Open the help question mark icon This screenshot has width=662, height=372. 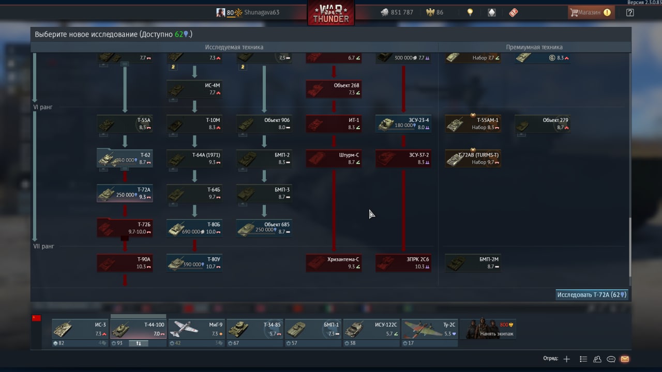(x=630, y=12)
